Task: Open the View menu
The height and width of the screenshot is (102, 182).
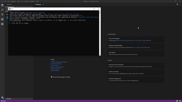Action: 19,1
